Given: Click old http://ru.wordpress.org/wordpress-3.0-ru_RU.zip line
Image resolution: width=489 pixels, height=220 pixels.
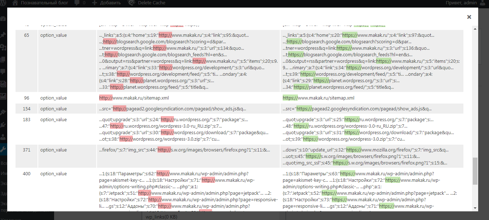Looking at the screenshot, I should pyautogui.click(x=160, y=126).
